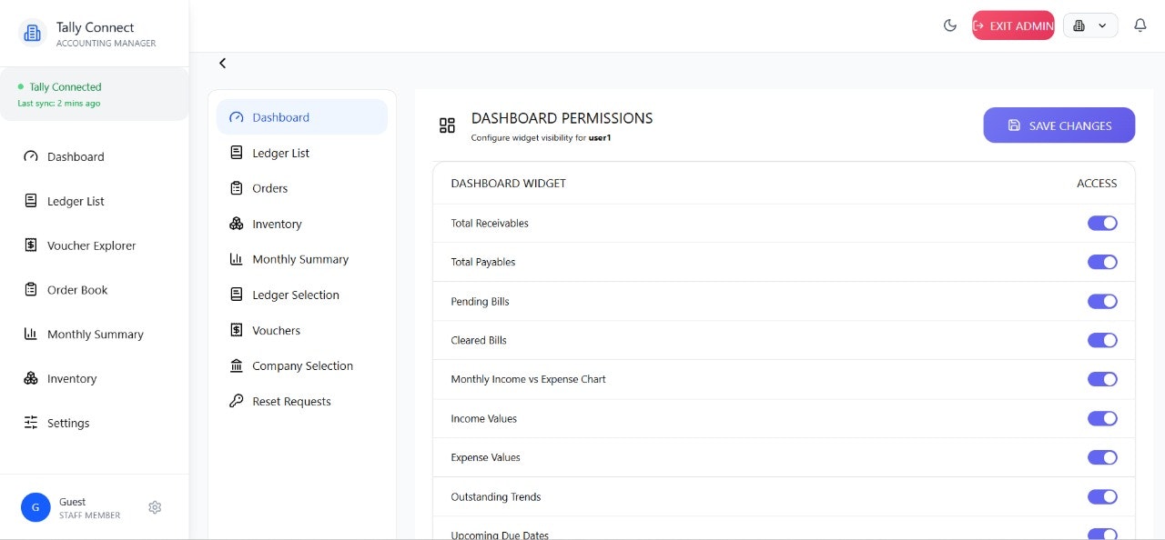
Task: Click the Vouchers dollar icon in permissions menu
Action: [x=237, y=330]
